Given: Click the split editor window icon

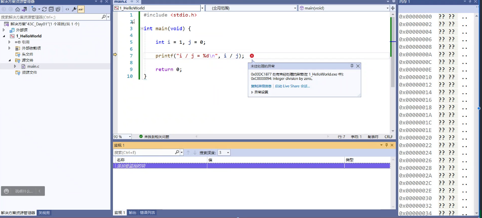Looking at the screenshot, I should pos(393,8).
